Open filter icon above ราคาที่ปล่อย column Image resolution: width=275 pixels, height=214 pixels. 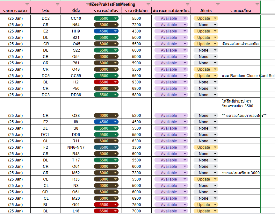tap(148, 4)
